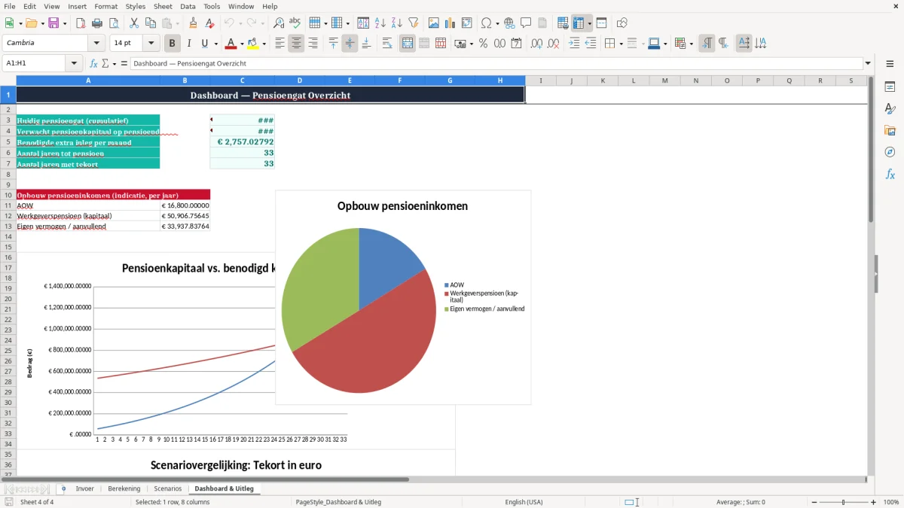
Task: Expand the font color dropdown arrow
Action: coord(240,44)
